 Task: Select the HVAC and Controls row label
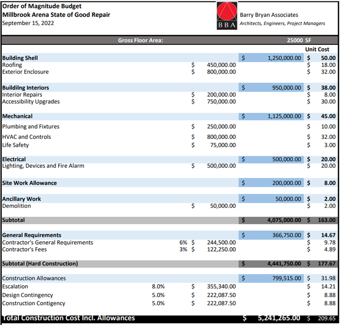click(x=27, y=137)
